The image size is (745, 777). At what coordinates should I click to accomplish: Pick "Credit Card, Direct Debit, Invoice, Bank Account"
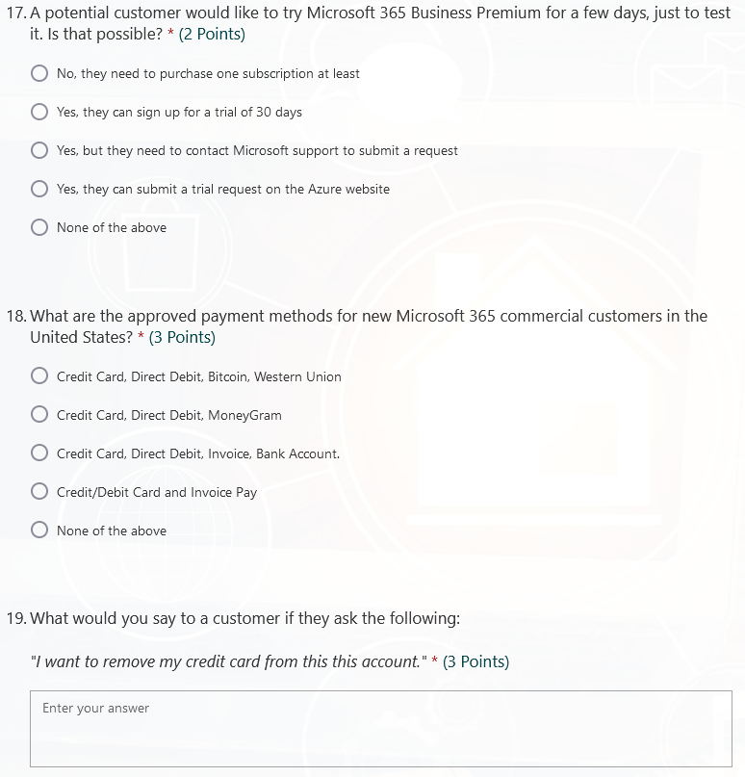[x=39, y=453]
